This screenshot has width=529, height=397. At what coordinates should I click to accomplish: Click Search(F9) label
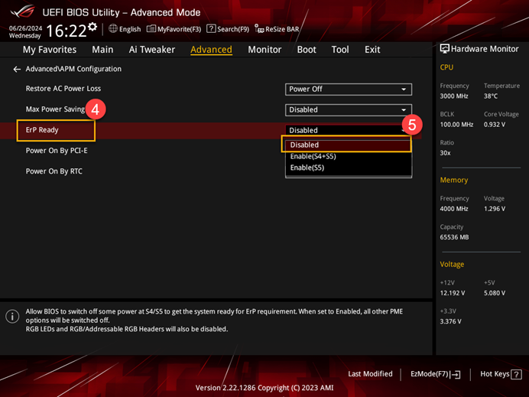click(x=233, y=29)
